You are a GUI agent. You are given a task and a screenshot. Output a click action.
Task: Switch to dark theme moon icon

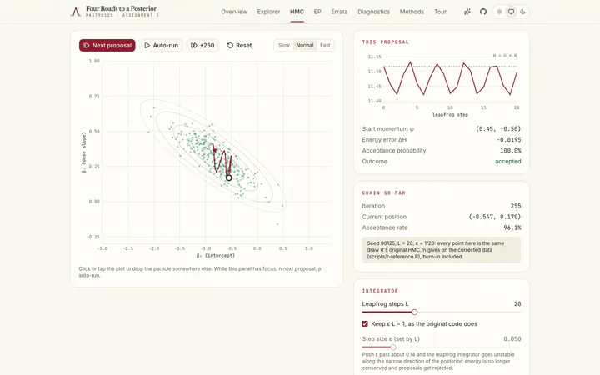tap(523, 12)
